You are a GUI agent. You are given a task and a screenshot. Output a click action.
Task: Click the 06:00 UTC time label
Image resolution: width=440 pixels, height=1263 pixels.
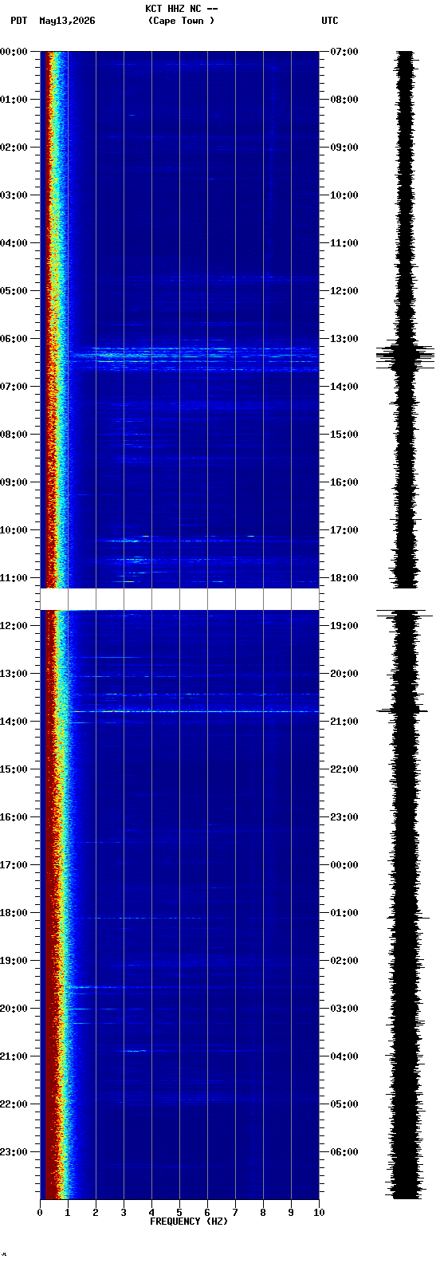coord(344,1152)
